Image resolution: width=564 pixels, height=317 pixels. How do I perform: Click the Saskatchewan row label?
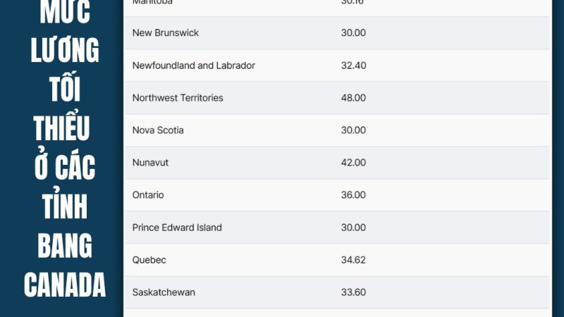pyautogui.click(x=164, y=292)
